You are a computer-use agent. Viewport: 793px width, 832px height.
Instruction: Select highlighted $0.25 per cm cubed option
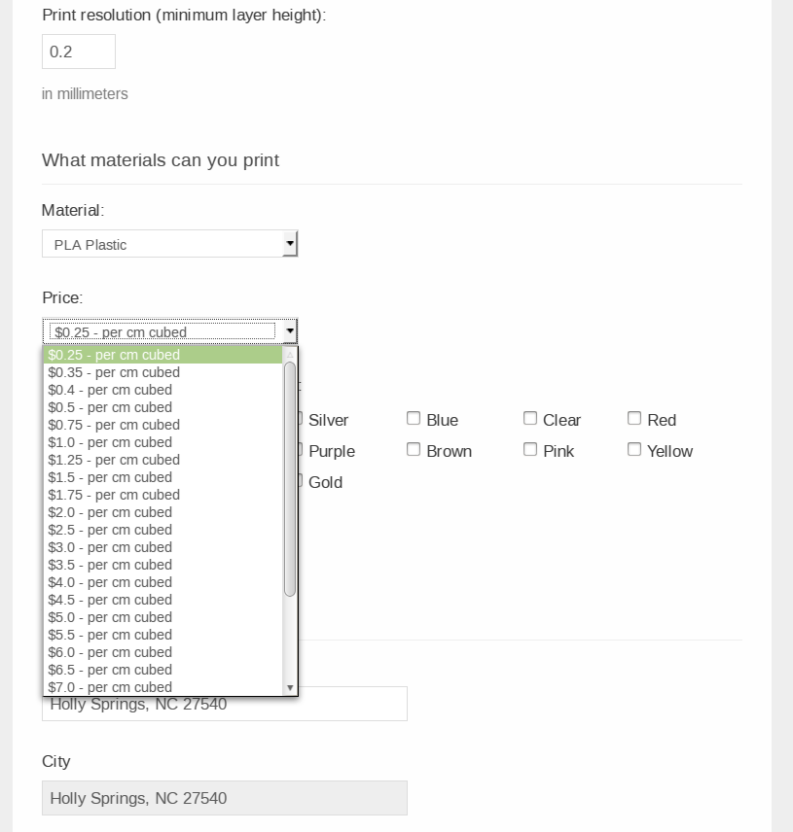114,355
